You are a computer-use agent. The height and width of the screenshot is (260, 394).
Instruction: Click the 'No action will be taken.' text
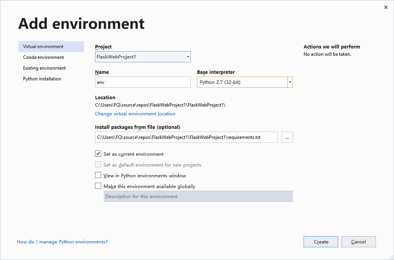pos(327,54)
